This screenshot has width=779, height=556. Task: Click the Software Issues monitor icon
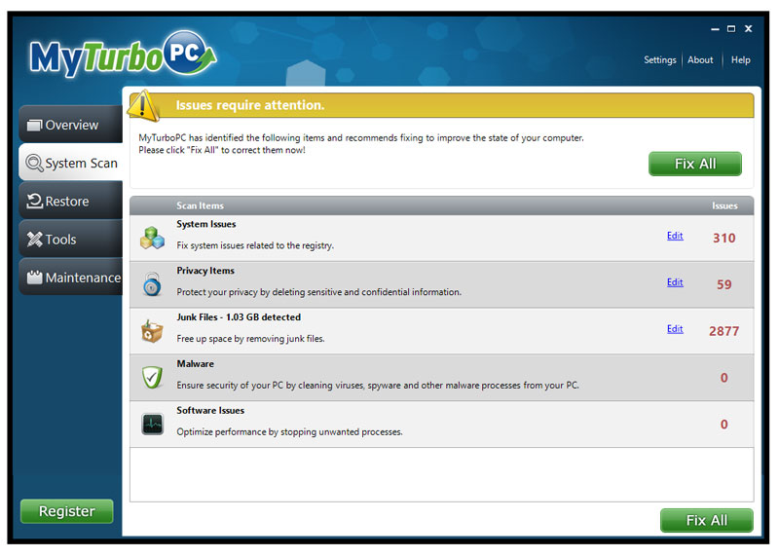click(x=152, y=424)
